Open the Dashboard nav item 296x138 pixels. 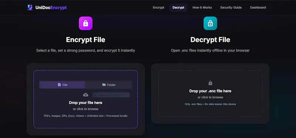tap(258, 7)
